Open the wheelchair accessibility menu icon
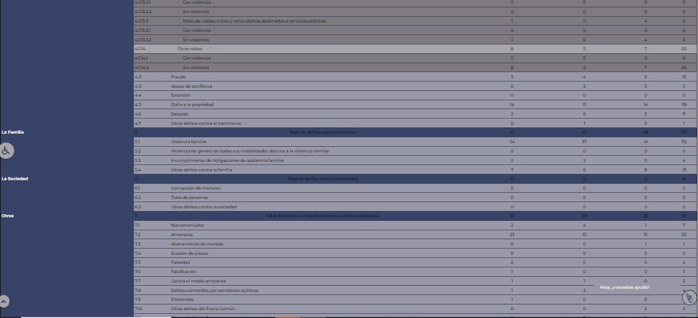 [6, 151]
